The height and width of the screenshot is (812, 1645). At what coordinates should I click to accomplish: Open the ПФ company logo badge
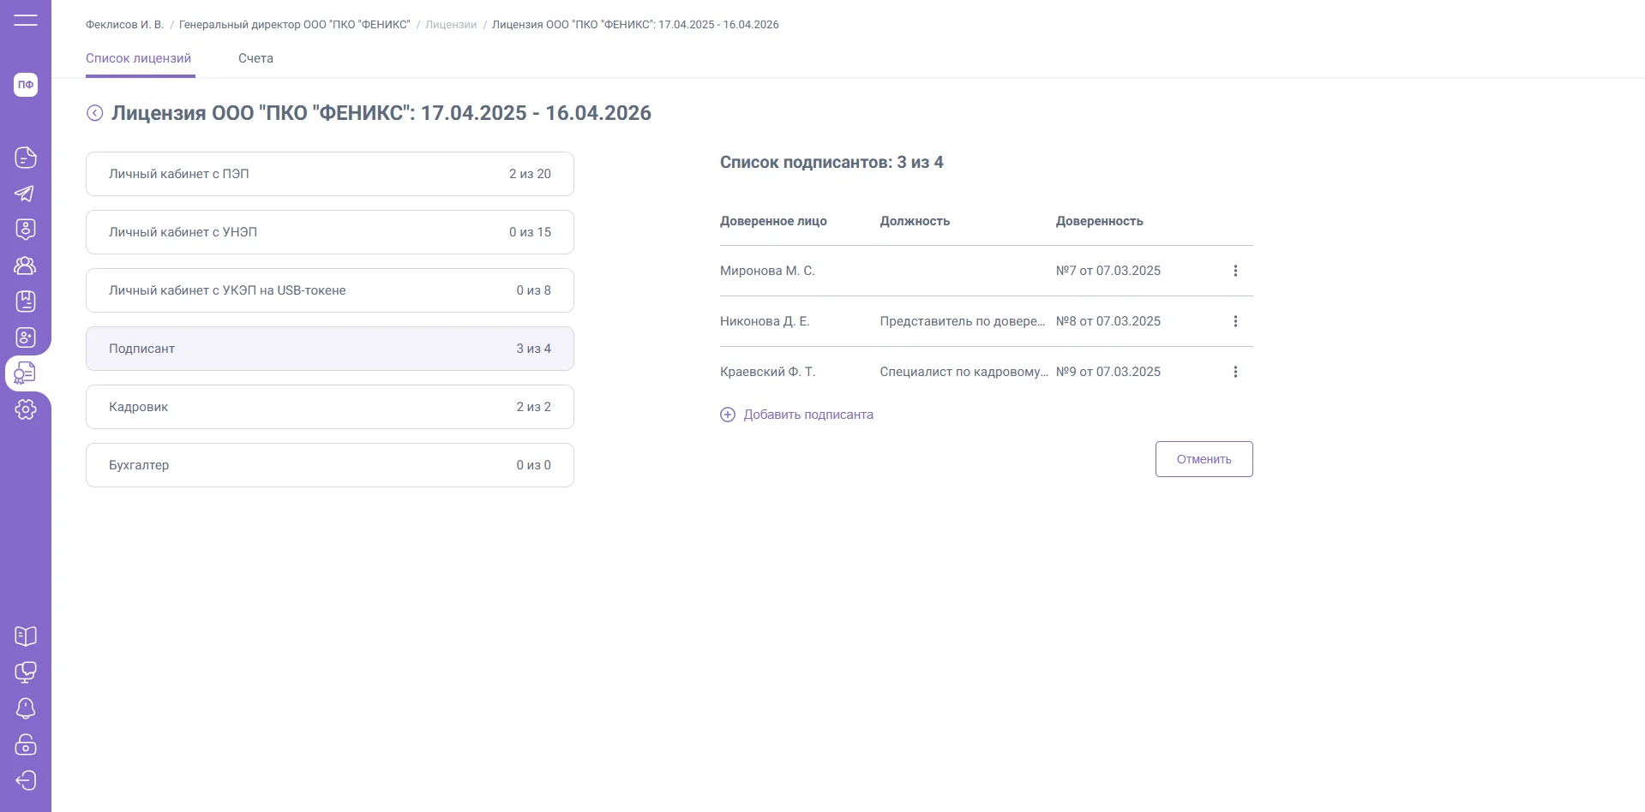pyautogui.click(x=26, y=85)
